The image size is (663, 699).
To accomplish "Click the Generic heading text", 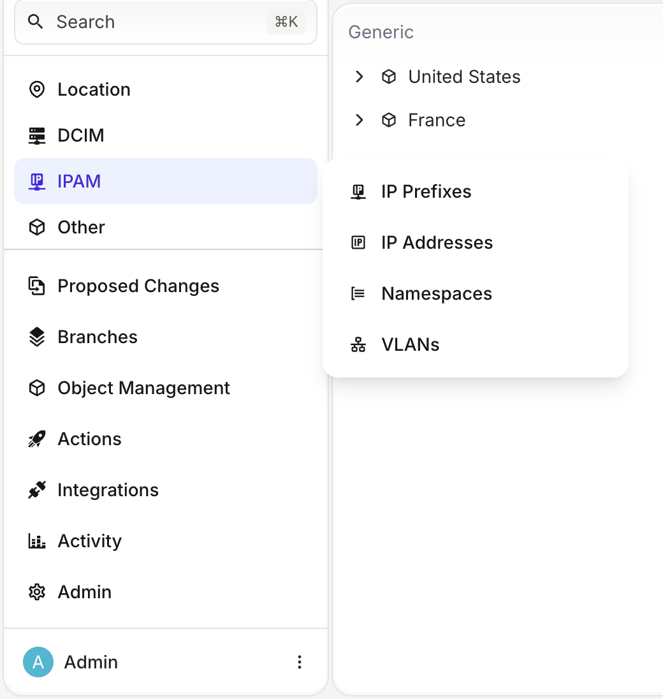I will (381, 32).
